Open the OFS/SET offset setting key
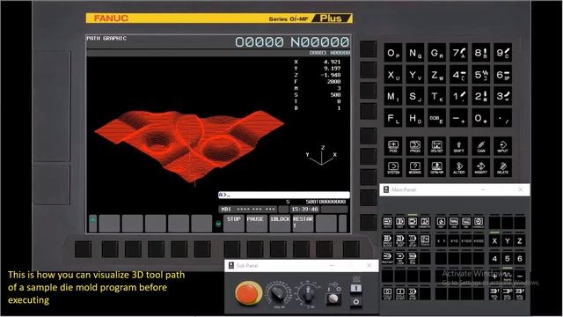Image resolution: width=563 pixels, height=317 pixels. (437, 146)
